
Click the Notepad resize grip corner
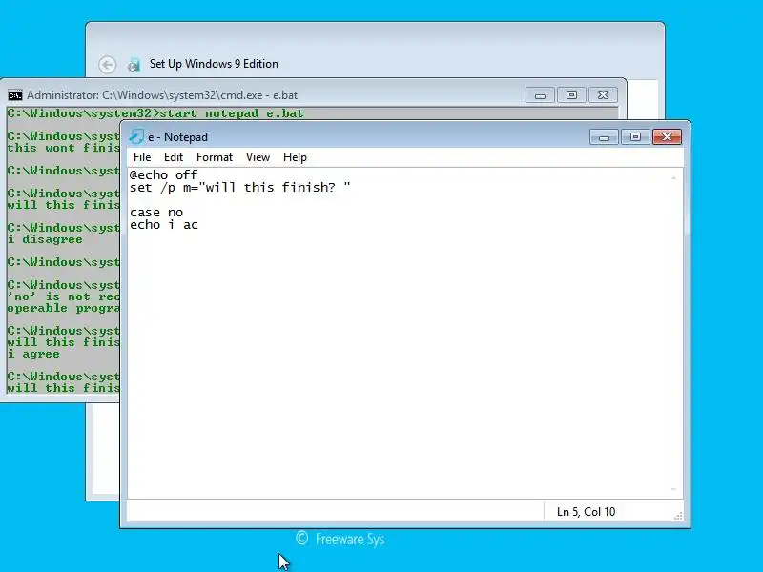678,516
